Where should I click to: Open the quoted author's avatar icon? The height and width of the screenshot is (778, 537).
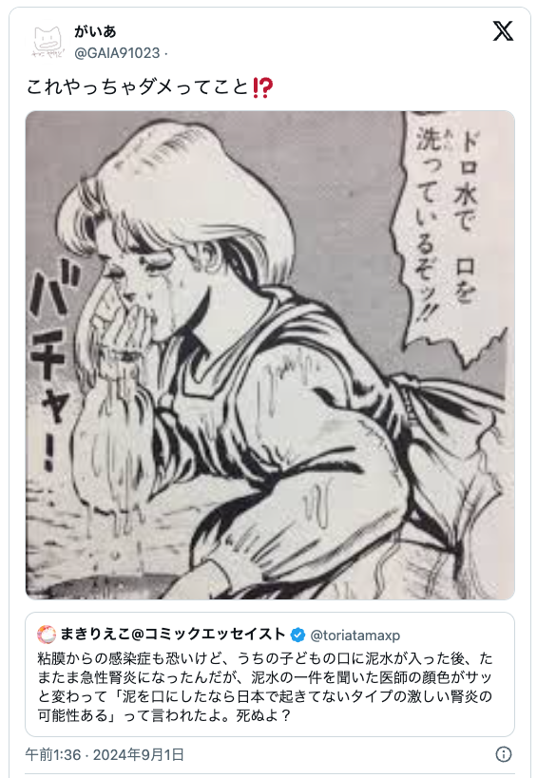[47, 635]
